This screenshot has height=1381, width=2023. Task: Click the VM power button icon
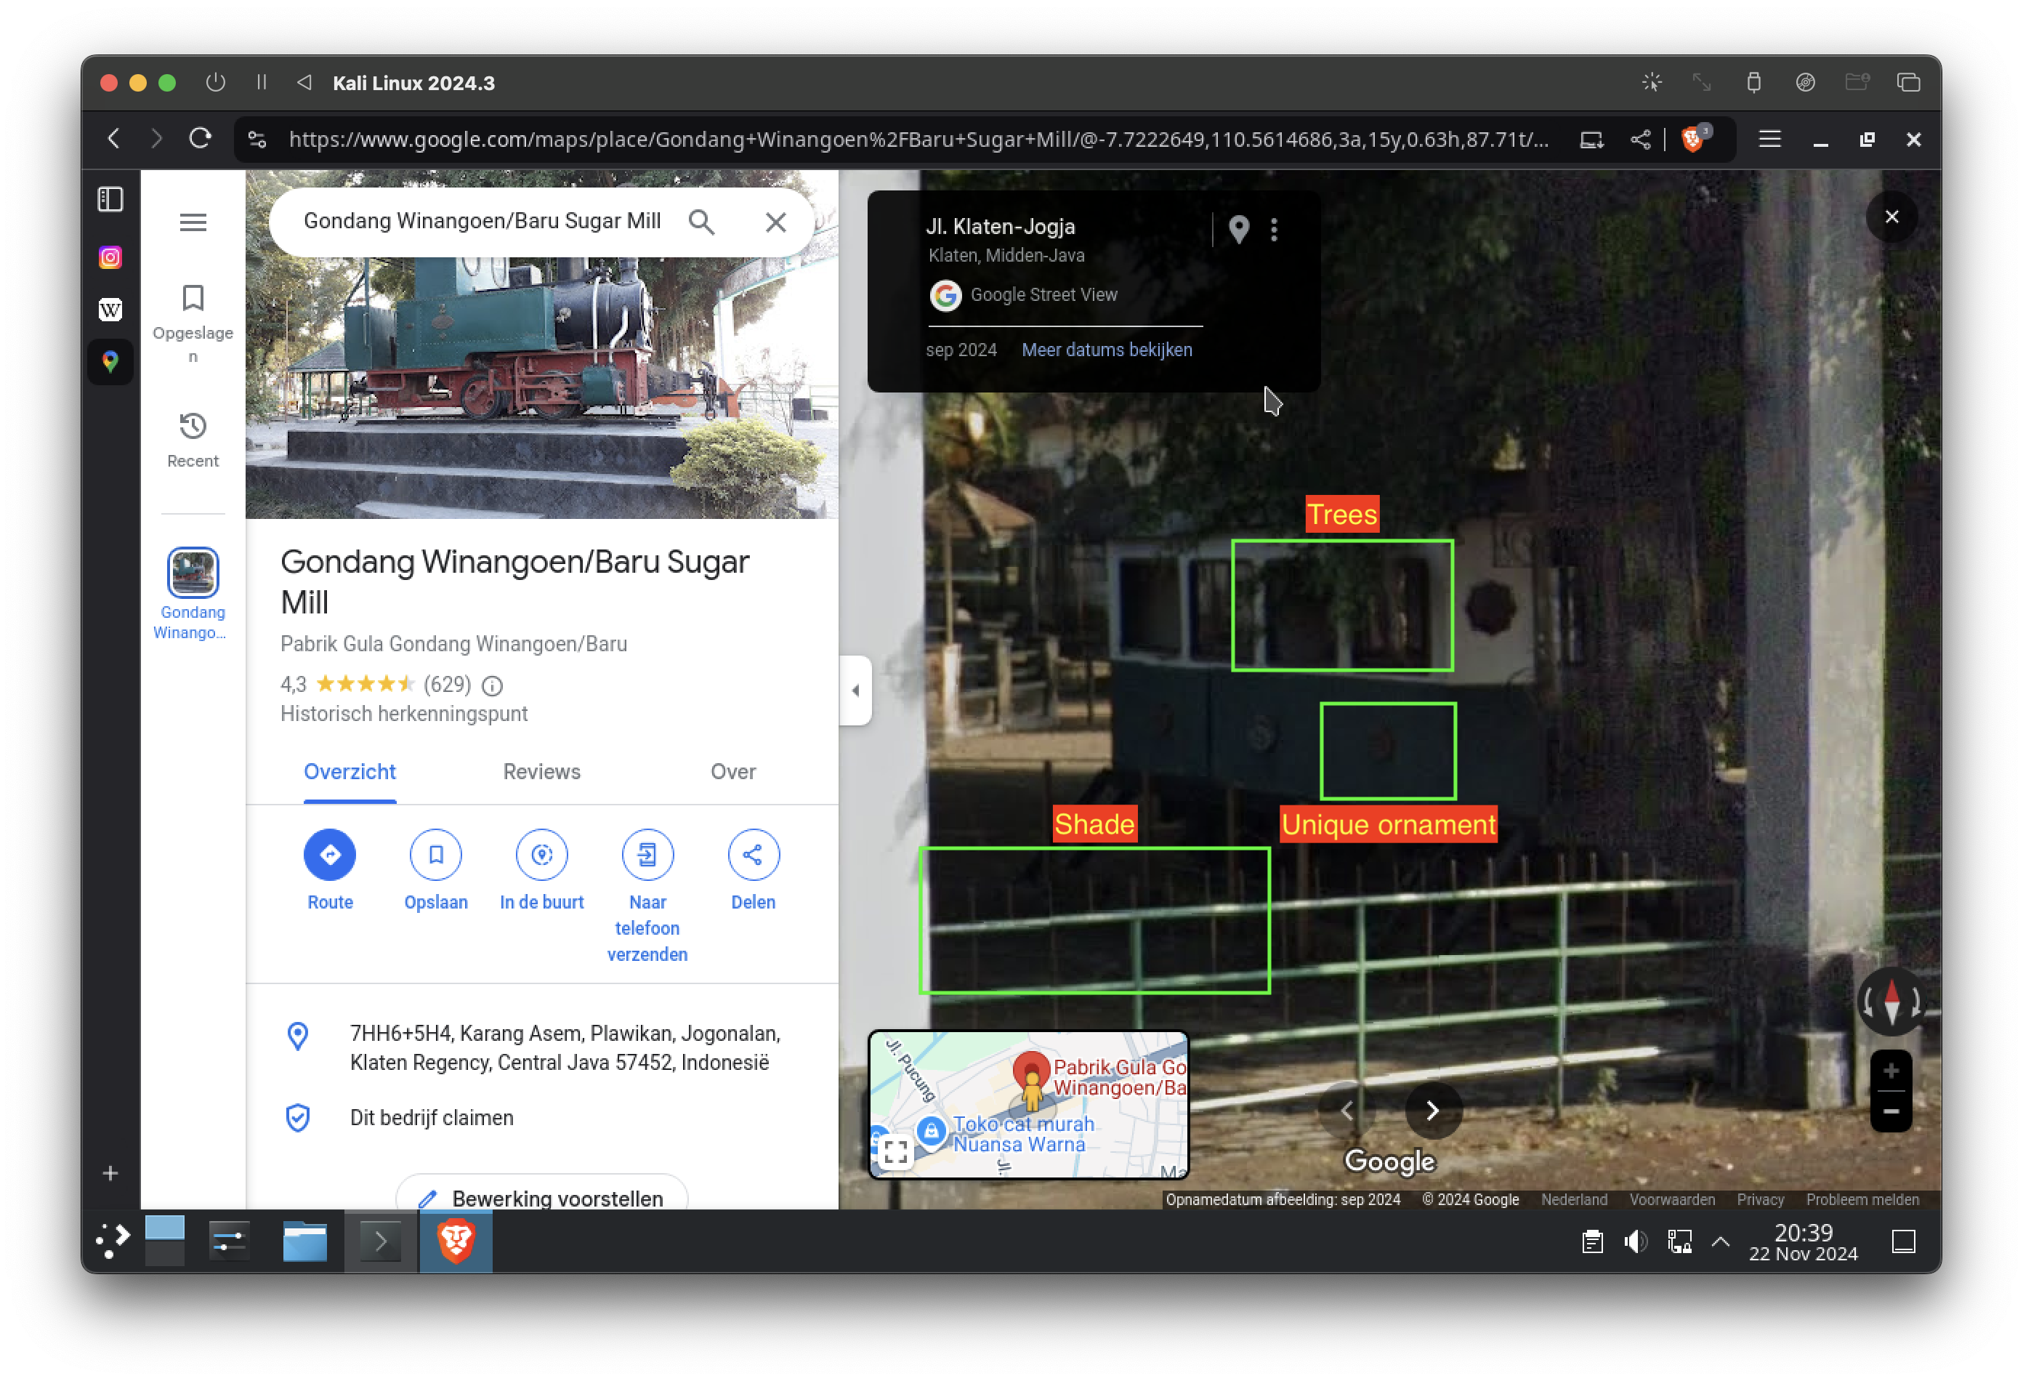[x=216, y=83]
